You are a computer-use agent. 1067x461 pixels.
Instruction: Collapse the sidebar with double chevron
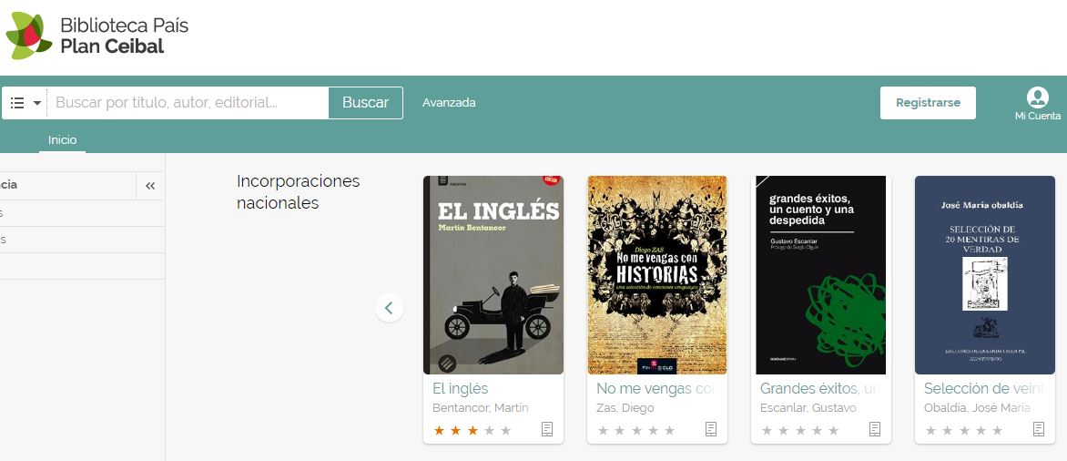[x=150, y=186]
